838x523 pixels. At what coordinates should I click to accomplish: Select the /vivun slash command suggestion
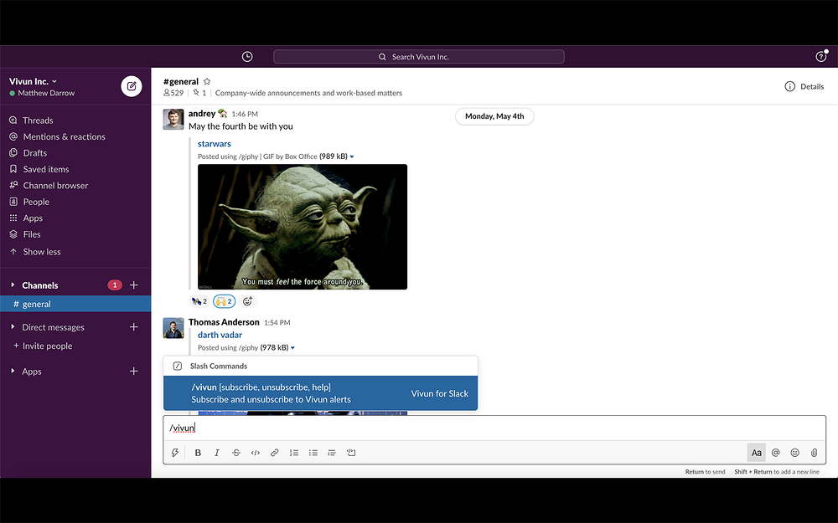coord(320,393)
